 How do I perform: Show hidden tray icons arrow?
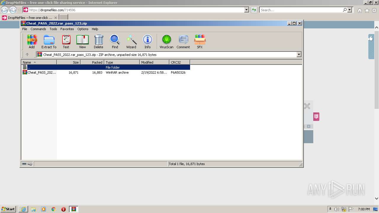pos(330,209)
